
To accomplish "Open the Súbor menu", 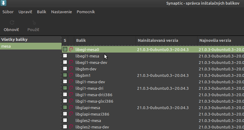I will [x=8, y=12].
